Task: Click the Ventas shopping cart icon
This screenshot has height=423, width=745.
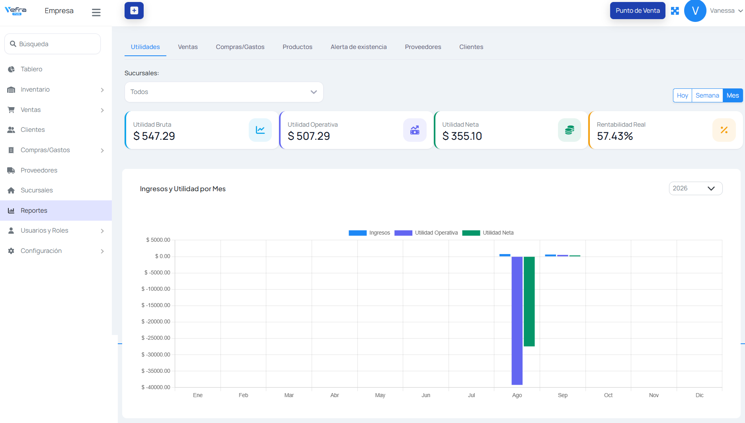Action: point(11,110)
